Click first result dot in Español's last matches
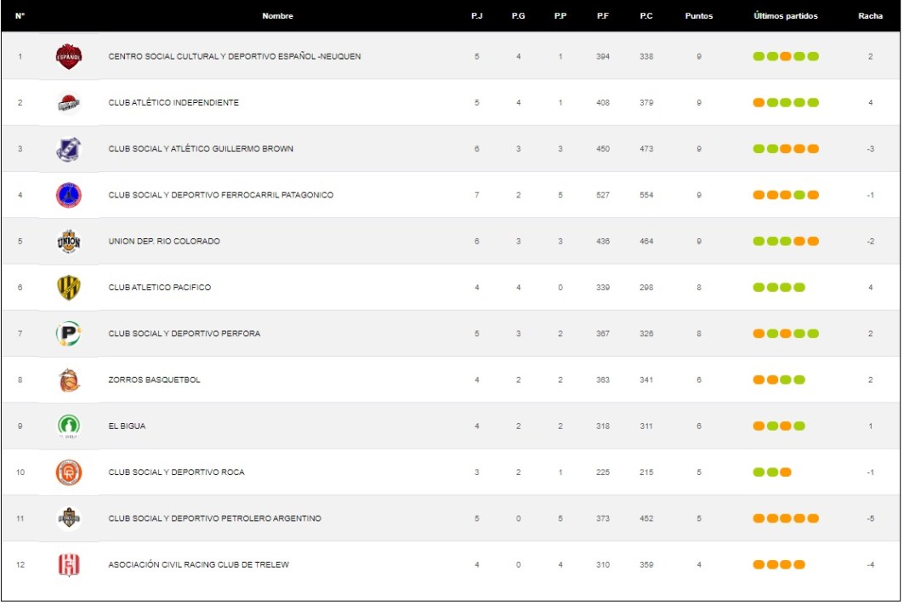The image size is (904, 612). click(x=759, y=57)
